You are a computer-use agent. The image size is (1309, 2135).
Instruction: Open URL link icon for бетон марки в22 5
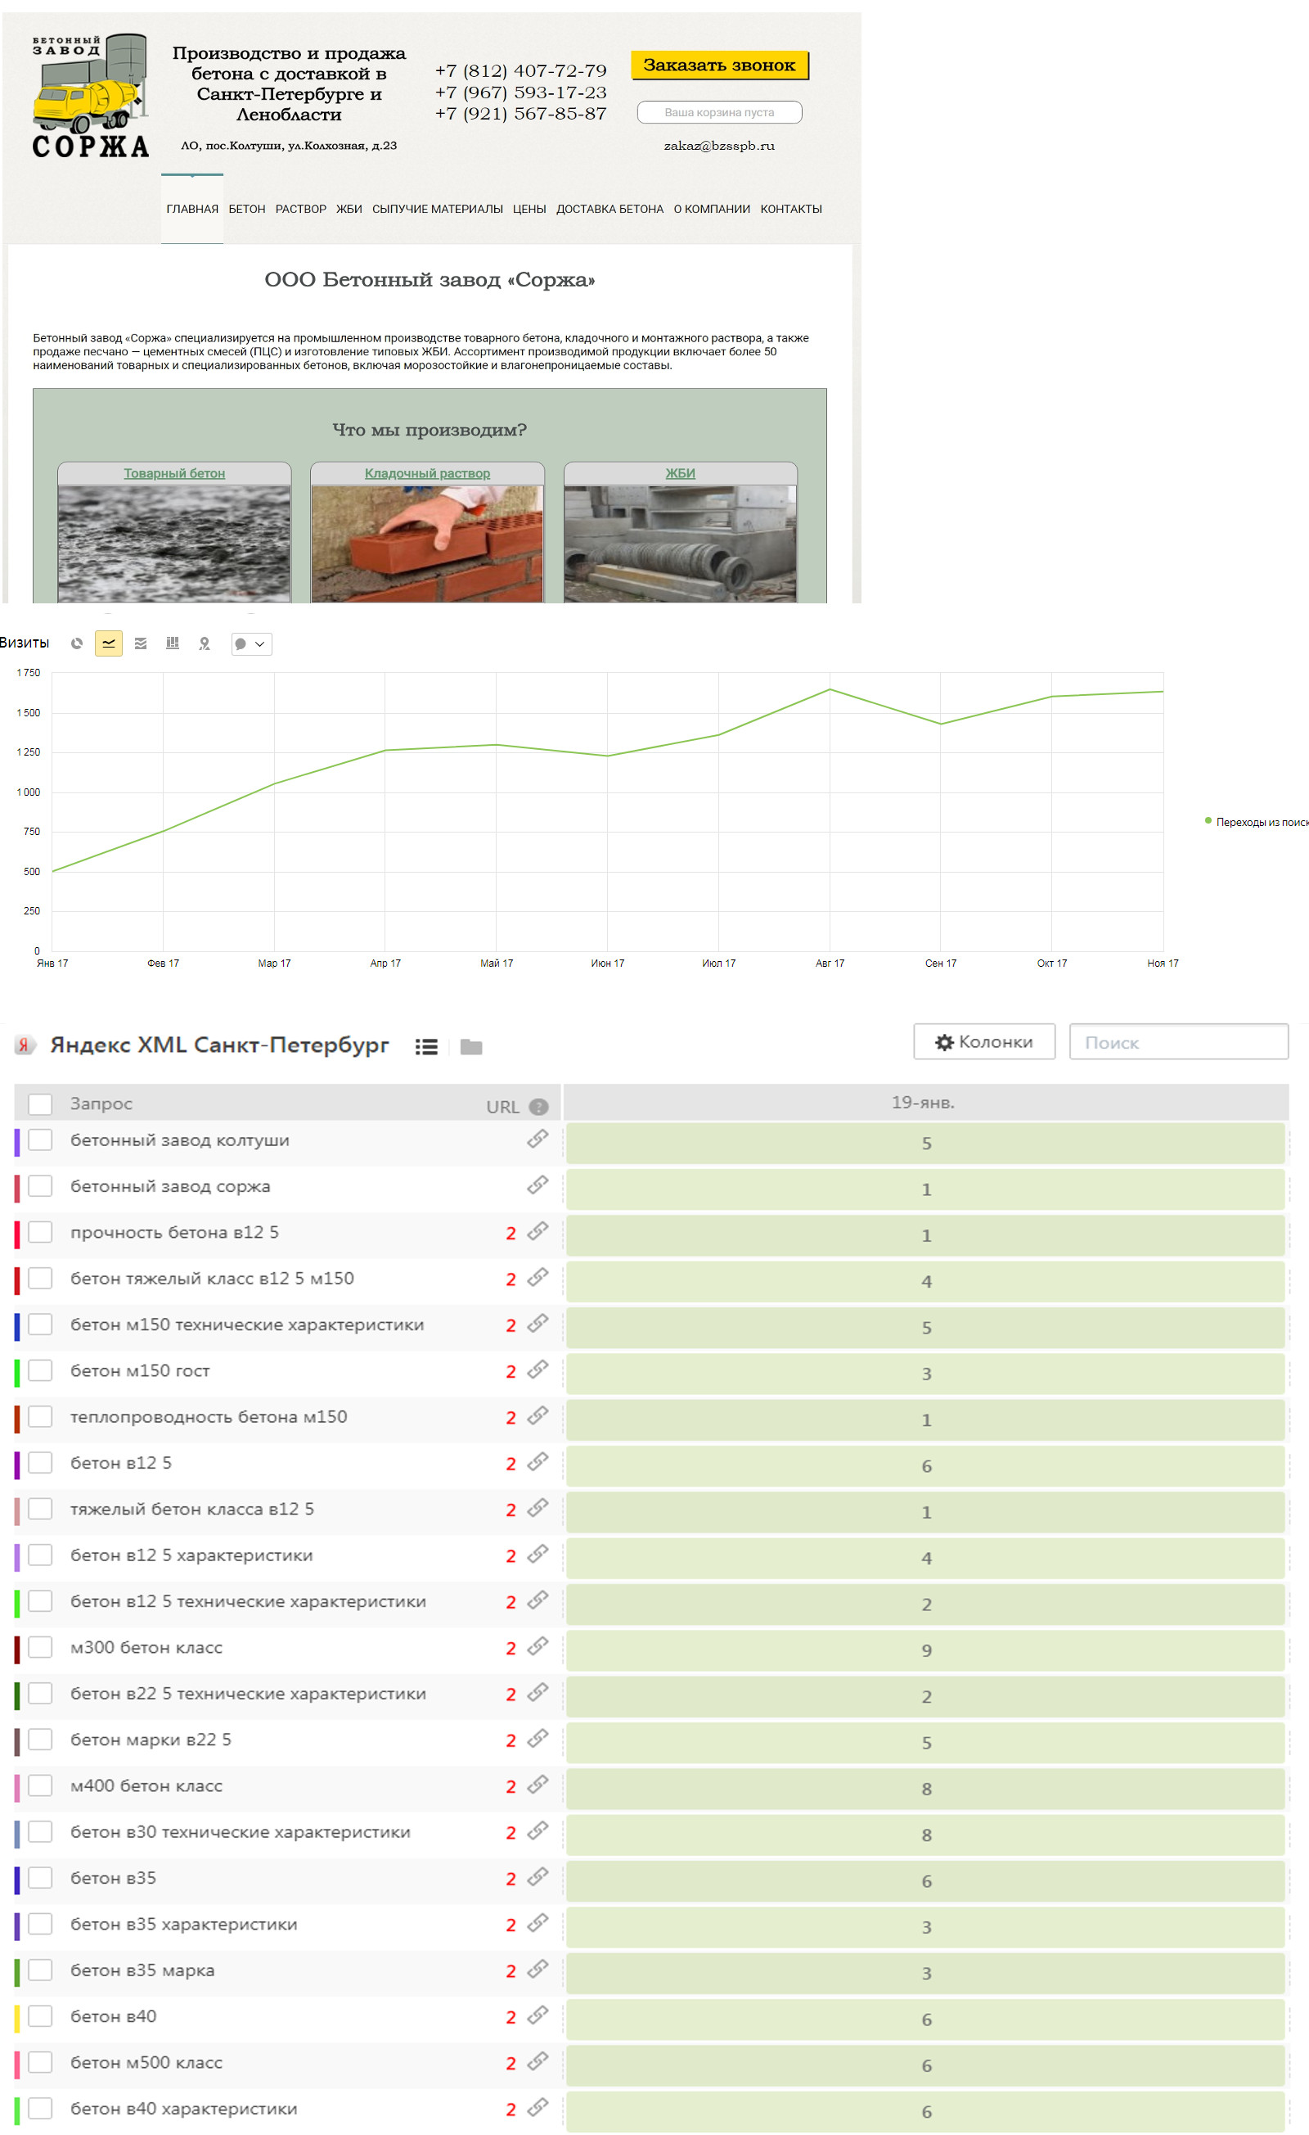point(538,1739)
